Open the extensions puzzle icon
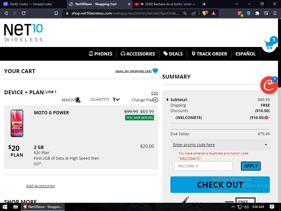This screenshot has width=281, height=211. tap(257, 13)
